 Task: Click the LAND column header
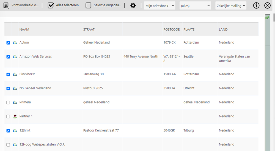(x=223, y=29)
